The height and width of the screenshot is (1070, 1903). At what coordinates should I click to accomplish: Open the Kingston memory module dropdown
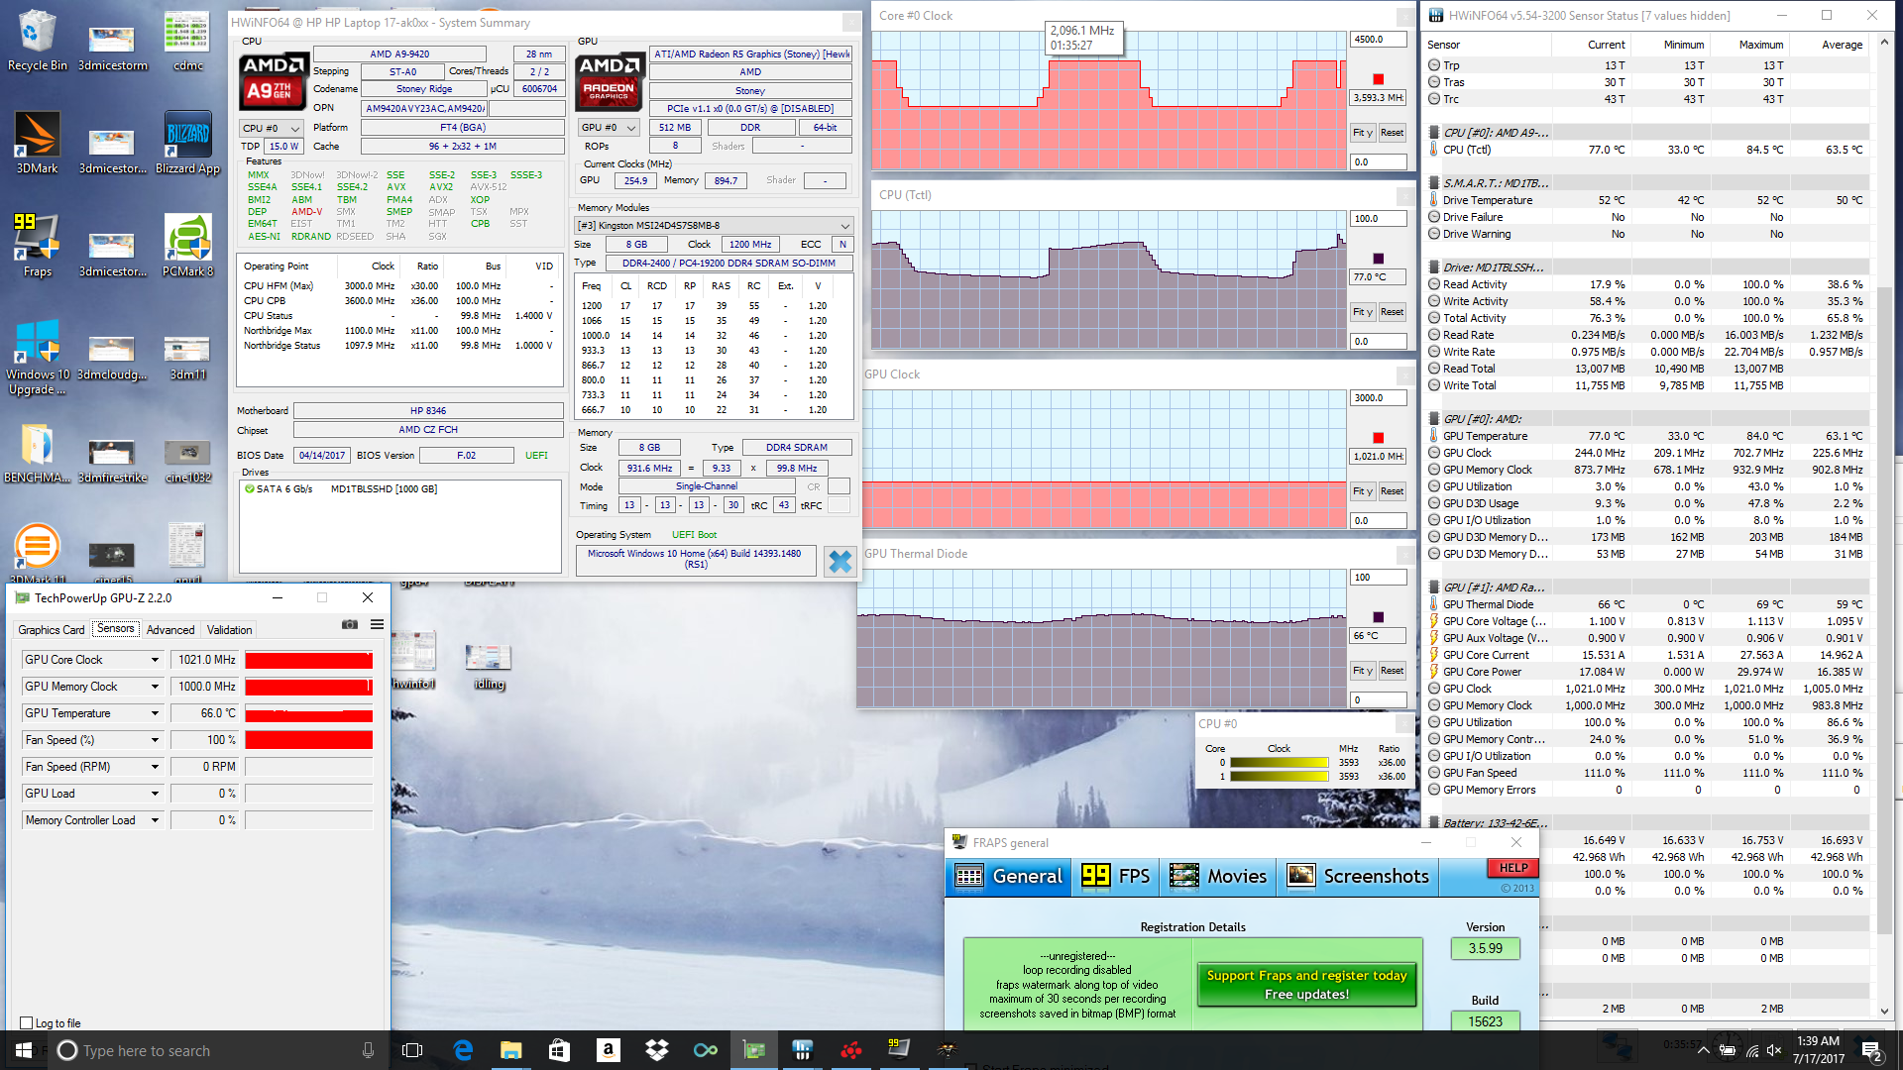[714, 225]
